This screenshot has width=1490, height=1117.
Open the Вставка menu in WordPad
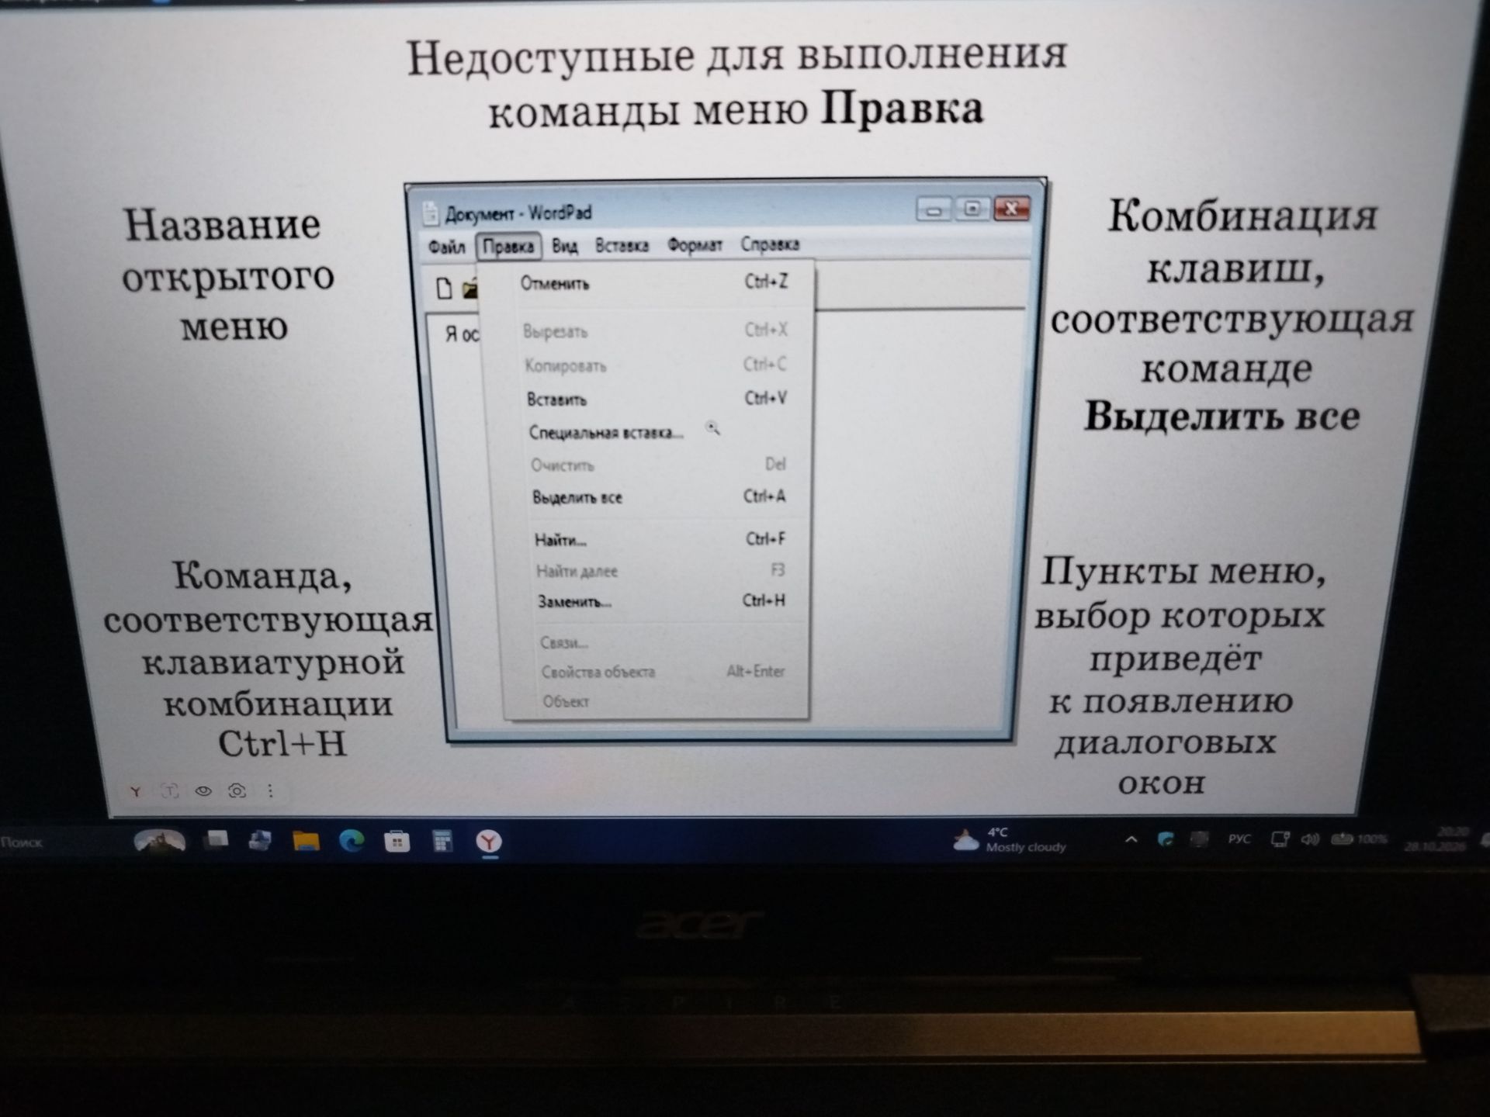622,245
